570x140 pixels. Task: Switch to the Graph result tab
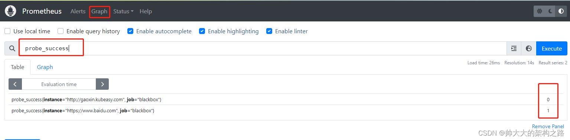tap(45, 67)
